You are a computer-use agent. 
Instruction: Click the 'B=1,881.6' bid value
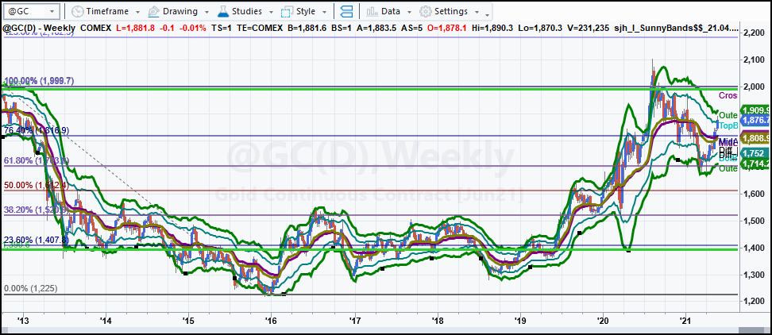point(307,28)
